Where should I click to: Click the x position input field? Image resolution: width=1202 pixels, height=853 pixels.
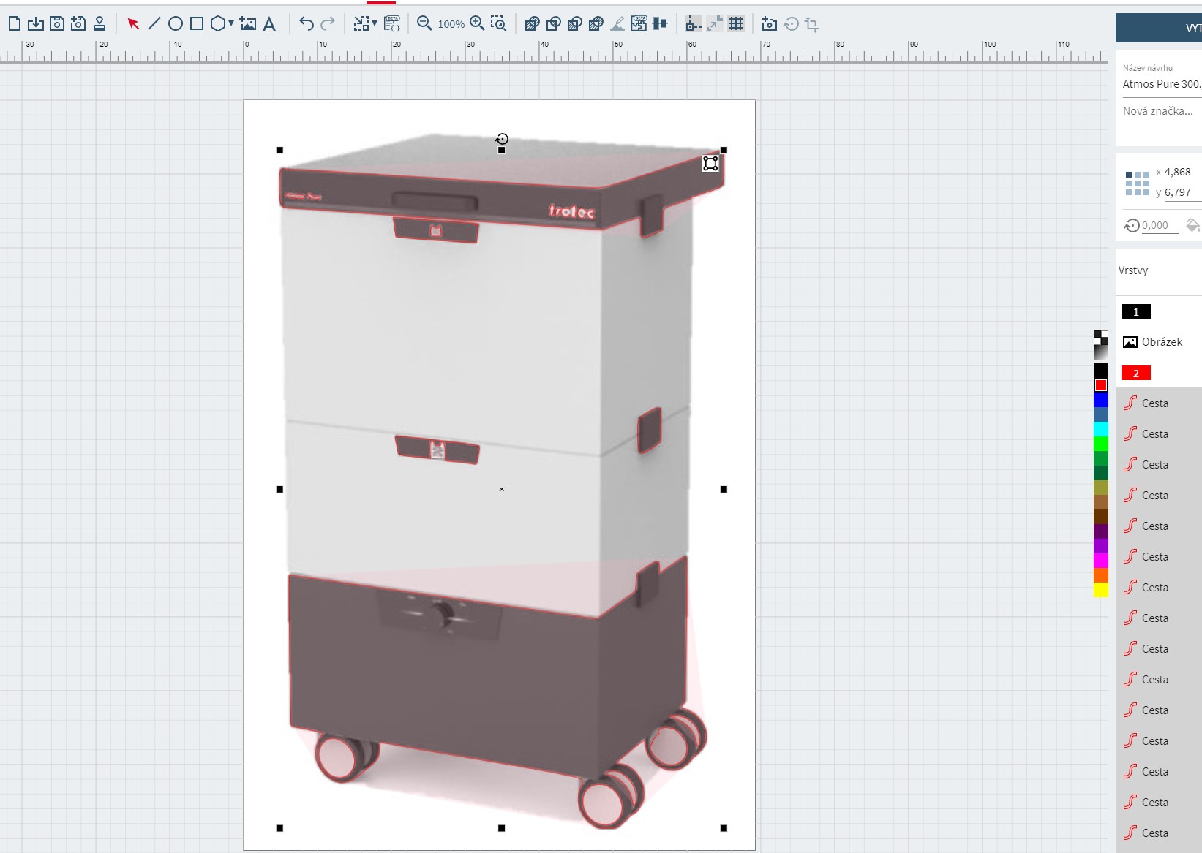pyautogui.click(x=1181, y=173)
